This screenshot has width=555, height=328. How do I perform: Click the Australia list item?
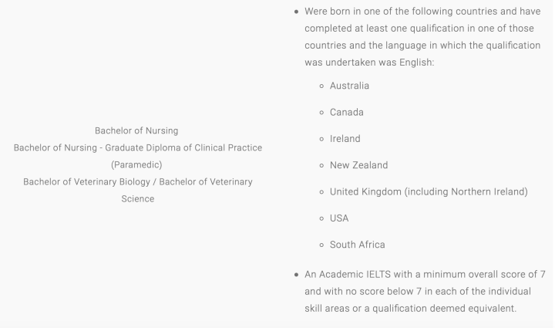tap(349, 86)
